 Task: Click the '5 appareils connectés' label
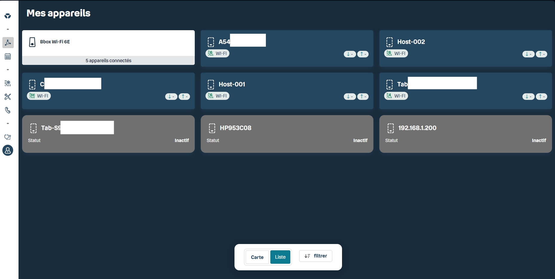click(x=108, y=60)
